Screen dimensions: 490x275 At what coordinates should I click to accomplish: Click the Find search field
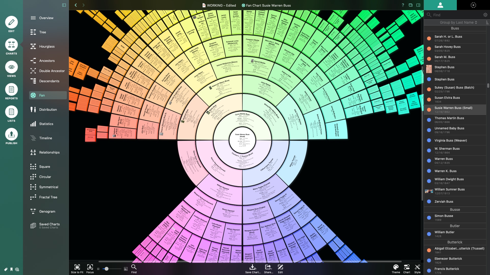[454, 15]
